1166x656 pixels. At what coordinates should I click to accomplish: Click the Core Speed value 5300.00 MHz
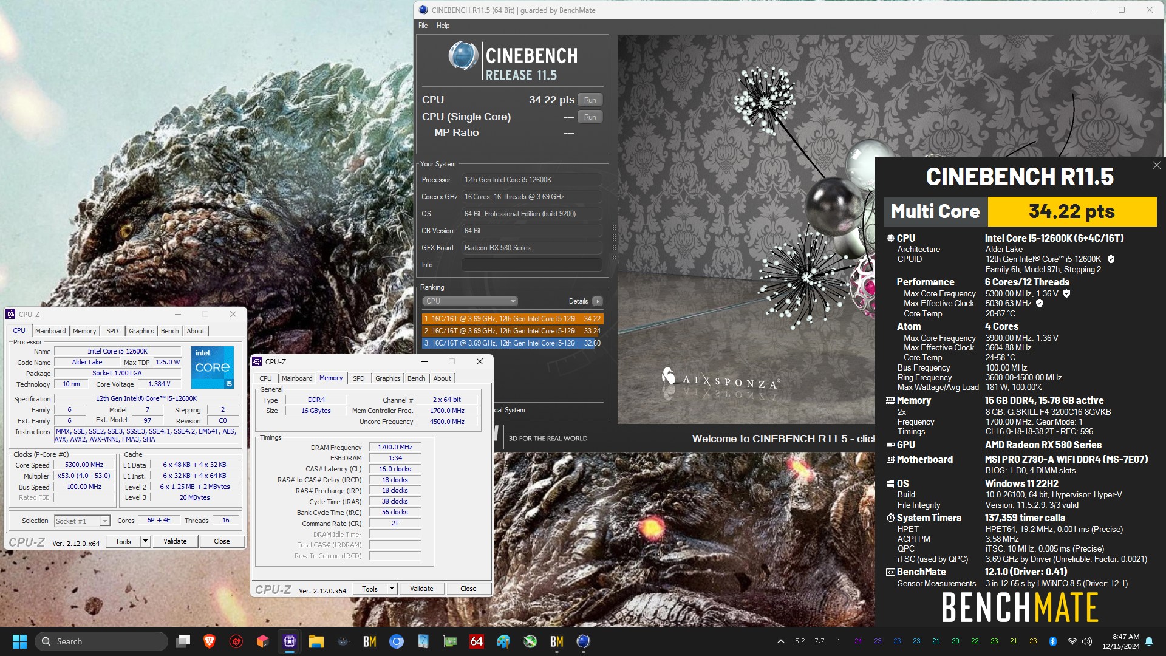pyautogui.click(x=84, y=465)
